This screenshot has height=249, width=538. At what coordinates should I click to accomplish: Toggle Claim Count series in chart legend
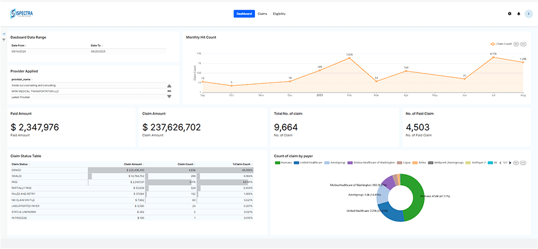(502, 44)
